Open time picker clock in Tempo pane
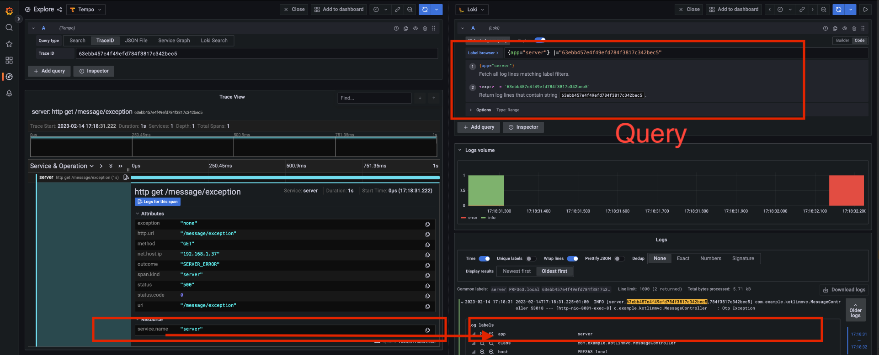This screenshot has width=879, height=355. [x=376, y=9]
